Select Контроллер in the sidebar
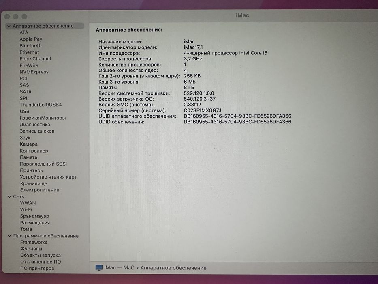The width and height of the screenshot is (378, 284). click(x=34, y=151)
